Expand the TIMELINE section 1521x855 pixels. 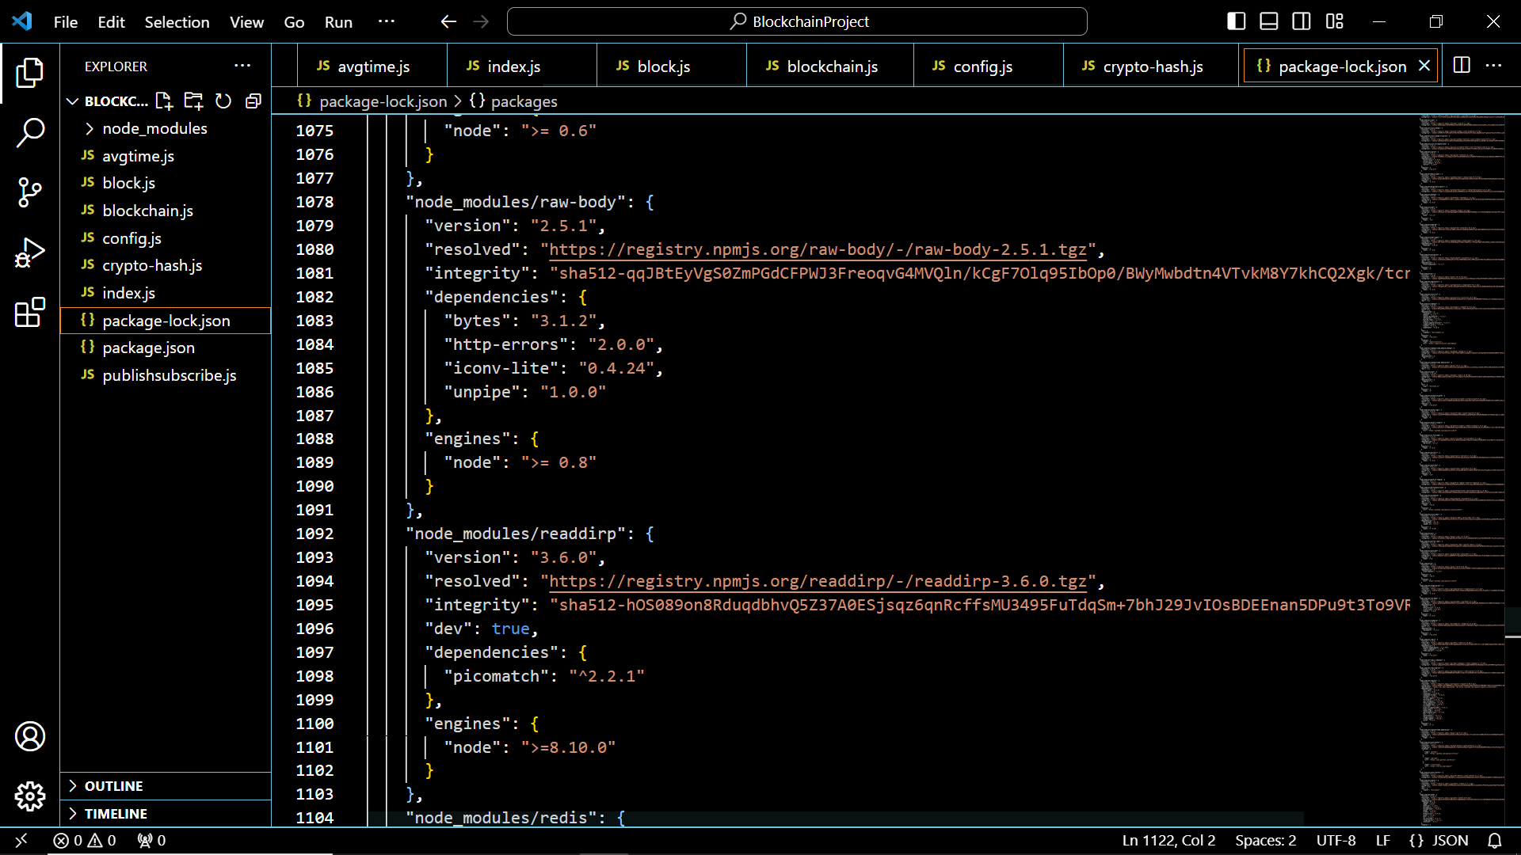(116, 814)
